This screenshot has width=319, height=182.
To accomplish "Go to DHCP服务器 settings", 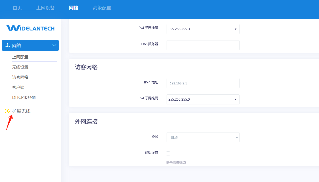I will [24, 98].
